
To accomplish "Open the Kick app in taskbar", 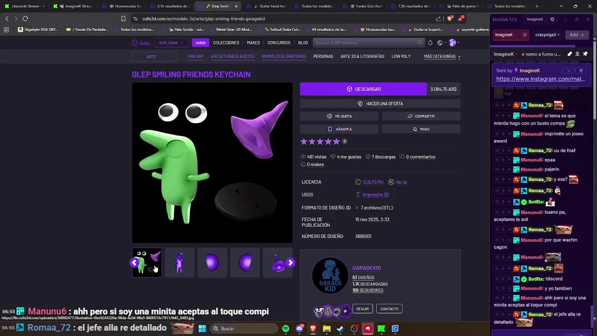I will (x=382, y=329).
